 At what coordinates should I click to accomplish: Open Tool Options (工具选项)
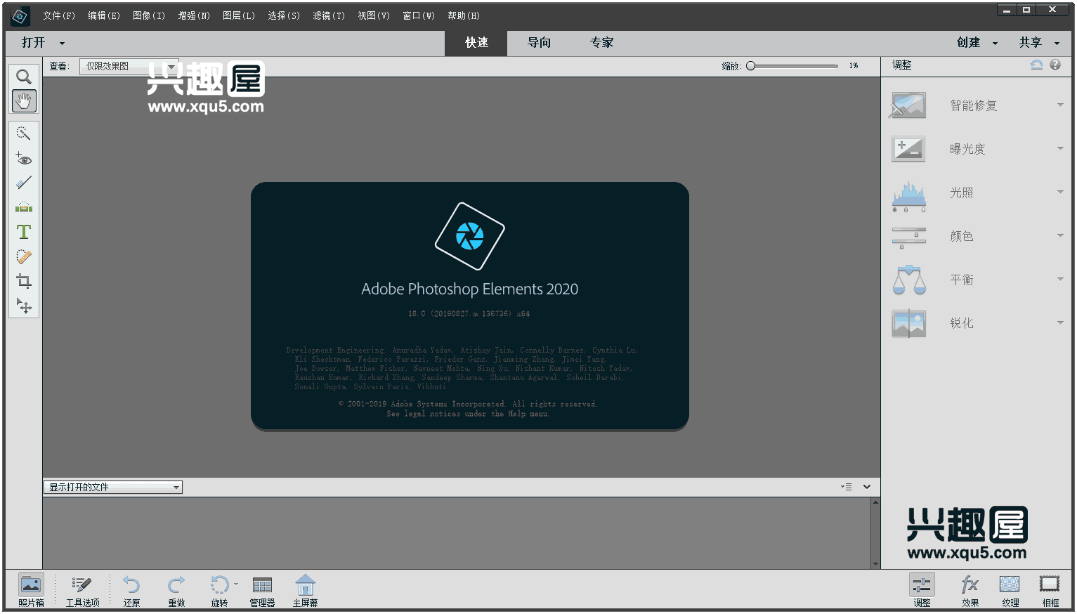82,589
